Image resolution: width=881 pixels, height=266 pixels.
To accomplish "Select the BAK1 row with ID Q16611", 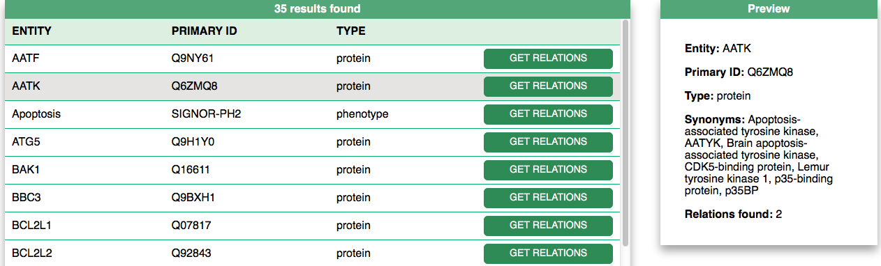I will (313, 170).
